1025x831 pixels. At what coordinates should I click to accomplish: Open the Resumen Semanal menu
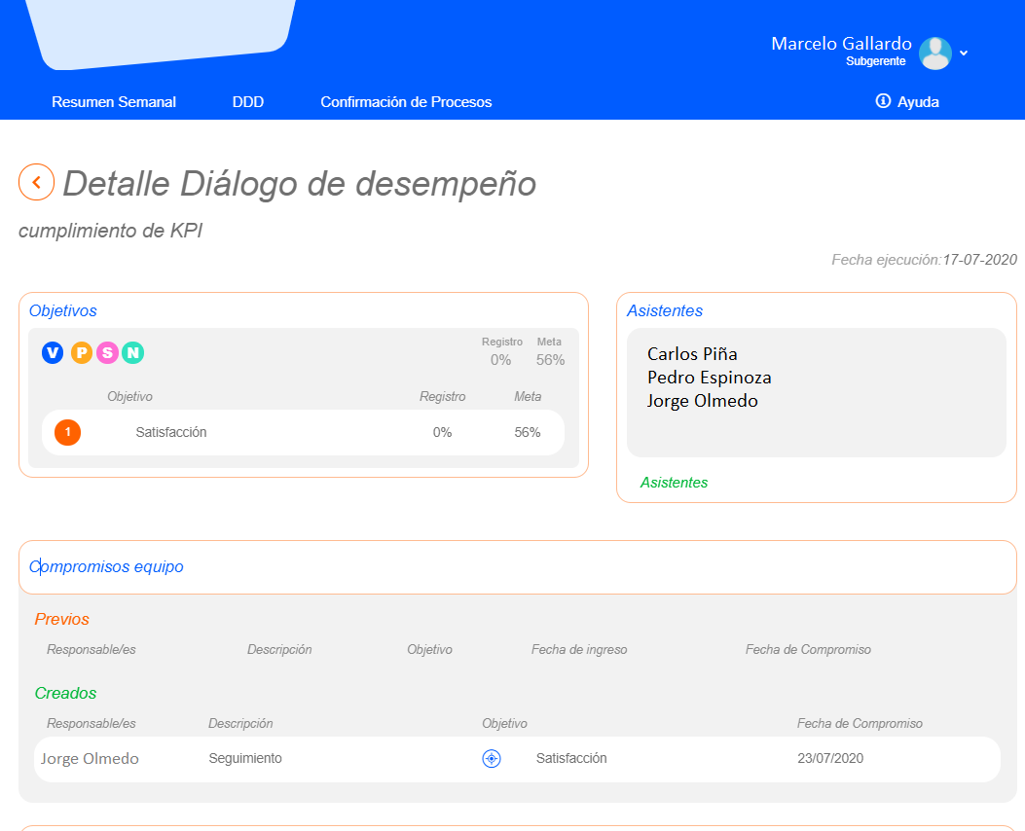[x=114, y=102]
